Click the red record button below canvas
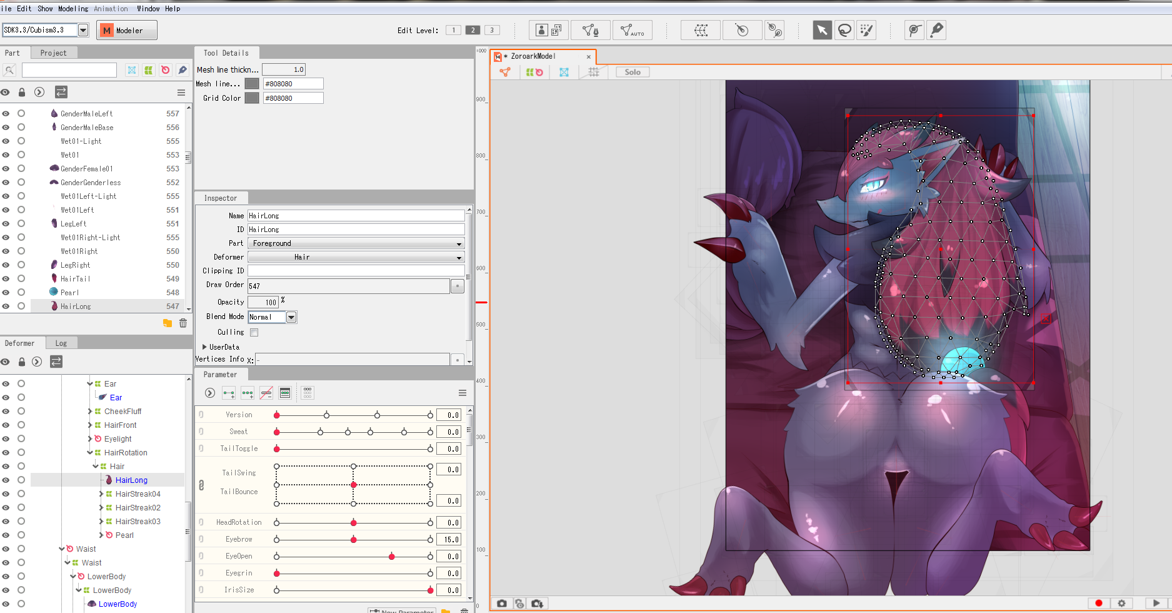The height and width of the screenshot is (613, 1172). (1099, 604)
